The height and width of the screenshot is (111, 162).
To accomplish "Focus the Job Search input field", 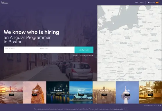I will click(21, 50).
